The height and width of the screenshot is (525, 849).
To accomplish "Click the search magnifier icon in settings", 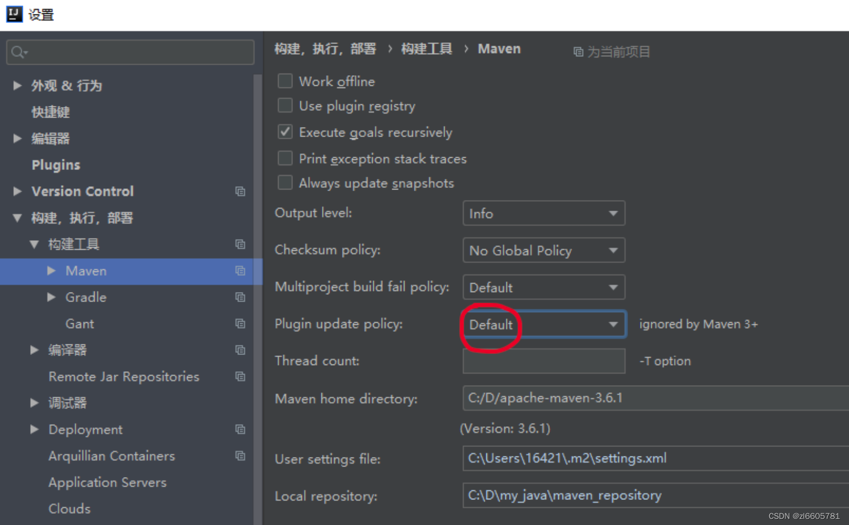I will 18,52.
